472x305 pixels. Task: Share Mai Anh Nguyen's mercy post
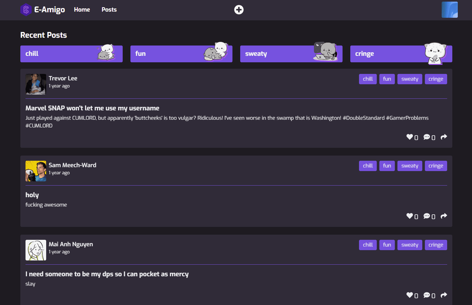click(444, 295)
